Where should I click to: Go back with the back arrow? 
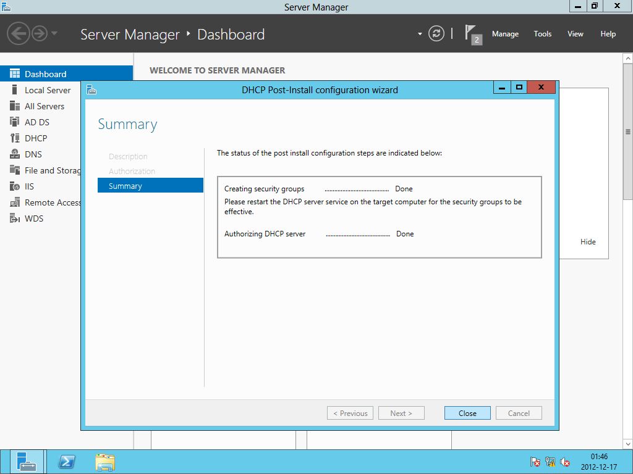click(x=18, y=33)
